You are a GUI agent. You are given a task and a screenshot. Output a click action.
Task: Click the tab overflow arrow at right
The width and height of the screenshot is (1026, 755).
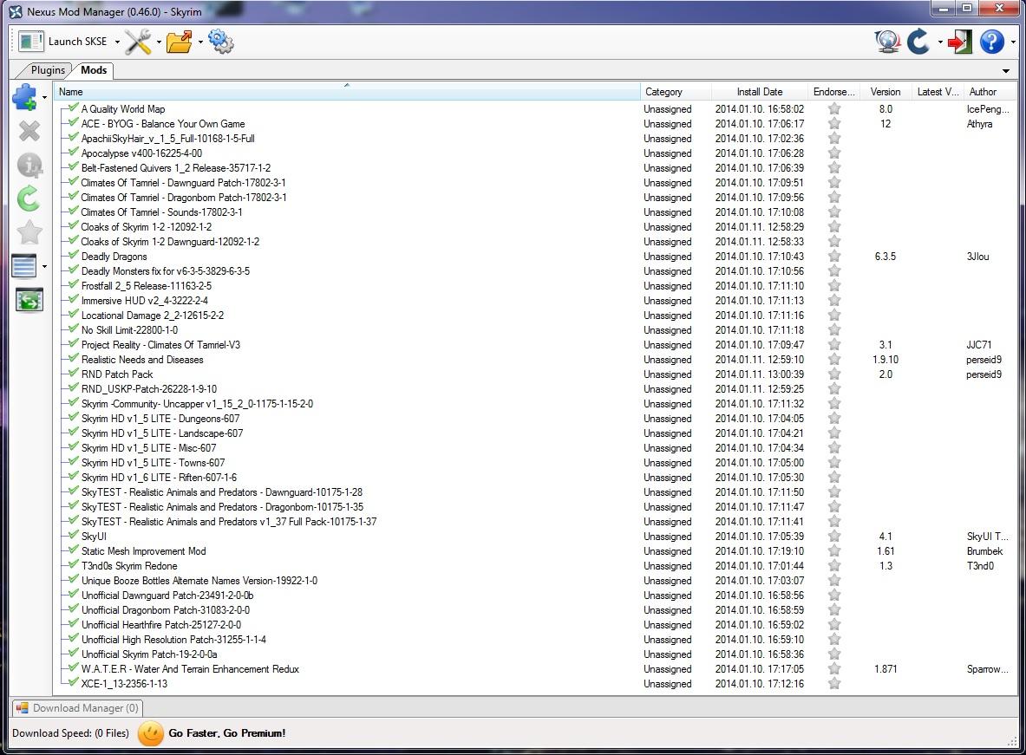pyautogui.click(x=1006, y=71)
